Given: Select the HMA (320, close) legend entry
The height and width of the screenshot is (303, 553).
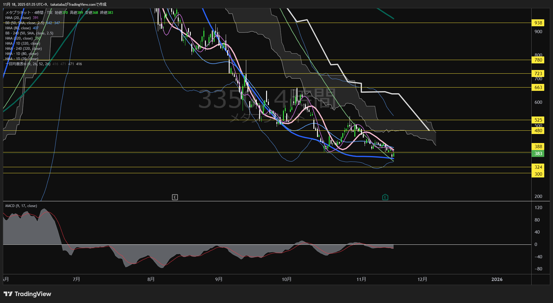Looking at the screenshot, I should coord(19,38).
